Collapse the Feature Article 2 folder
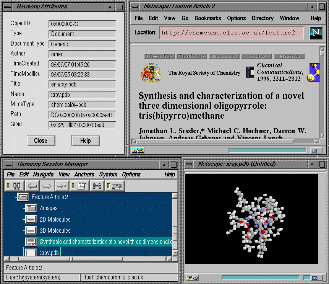 (23, 197)
